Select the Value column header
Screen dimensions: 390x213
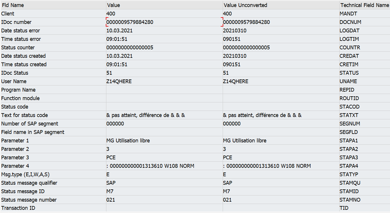(164, 5)
